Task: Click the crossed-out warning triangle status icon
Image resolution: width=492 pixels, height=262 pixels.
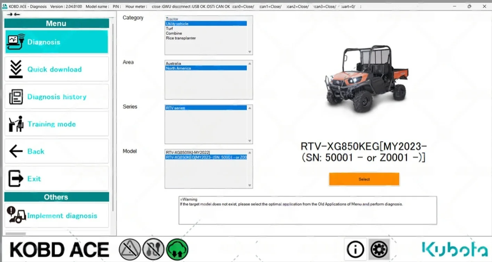Action: click(130, 249)
